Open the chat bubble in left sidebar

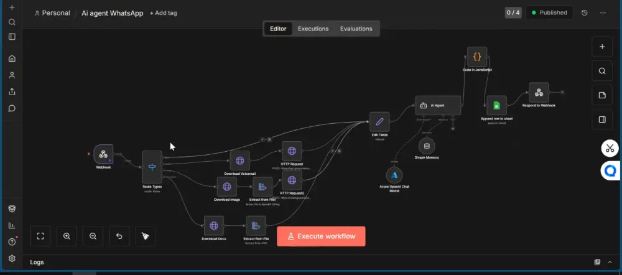[x=12, y=108]
